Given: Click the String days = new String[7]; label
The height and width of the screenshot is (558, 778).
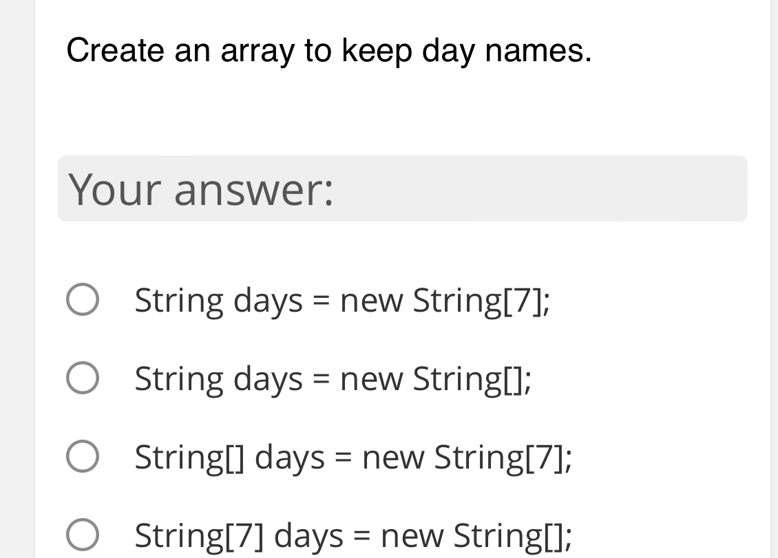Looking at the screenshot, I should (x=340, y=299).
